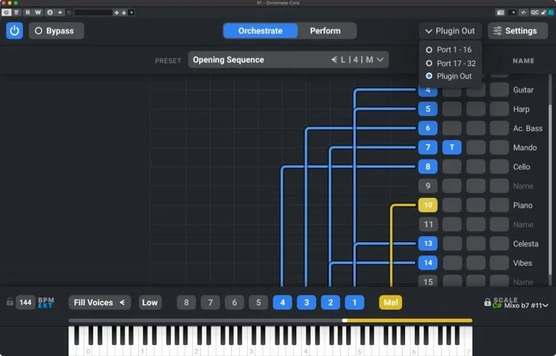Switch to the Perform tab
556x356 pixels.
[325, 31]
